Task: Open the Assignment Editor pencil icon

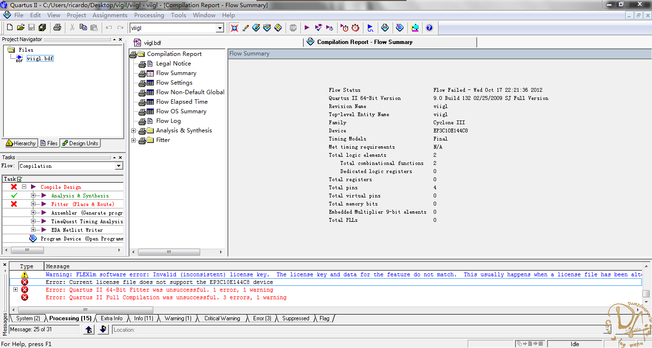Action: tap(246, 28)
